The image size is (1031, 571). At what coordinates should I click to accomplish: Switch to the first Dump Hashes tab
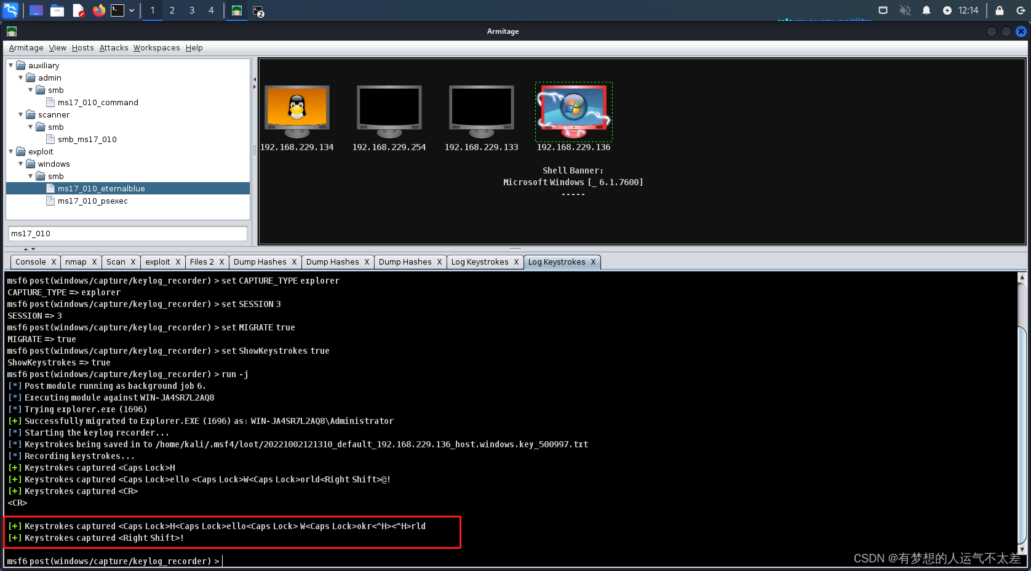(260, 262)
